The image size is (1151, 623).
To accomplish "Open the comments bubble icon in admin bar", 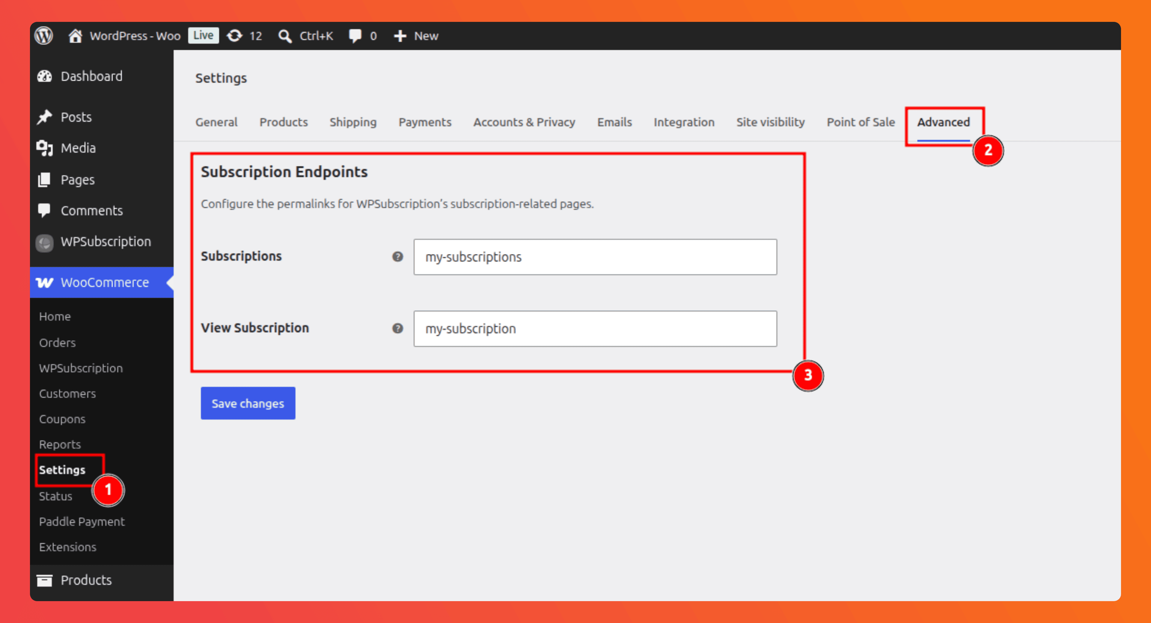I will [x=355, y=36].
